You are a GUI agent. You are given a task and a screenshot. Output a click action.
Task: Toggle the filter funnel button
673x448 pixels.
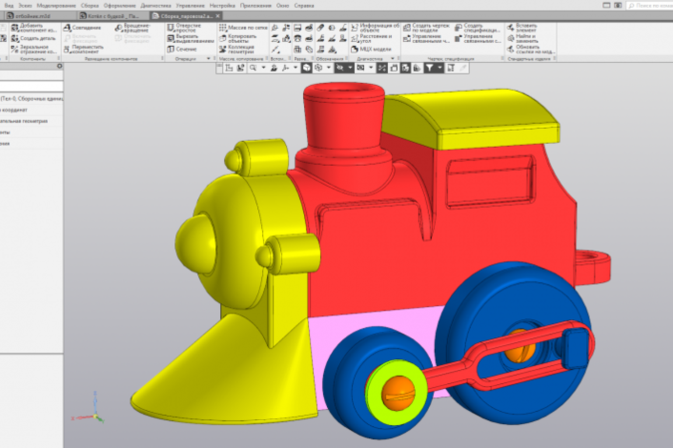pos(429,68)
